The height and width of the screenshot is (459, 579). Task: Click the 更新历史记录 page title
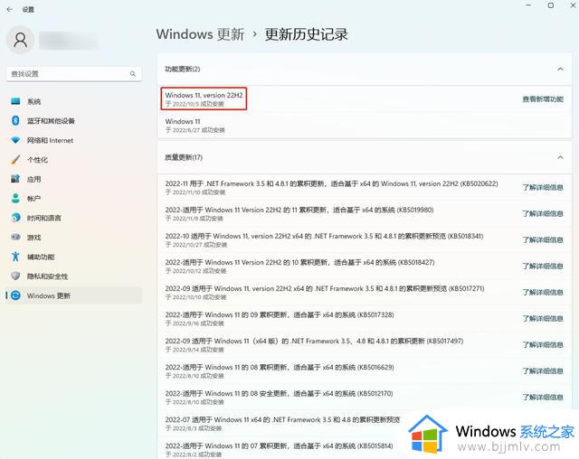(306, 34)
